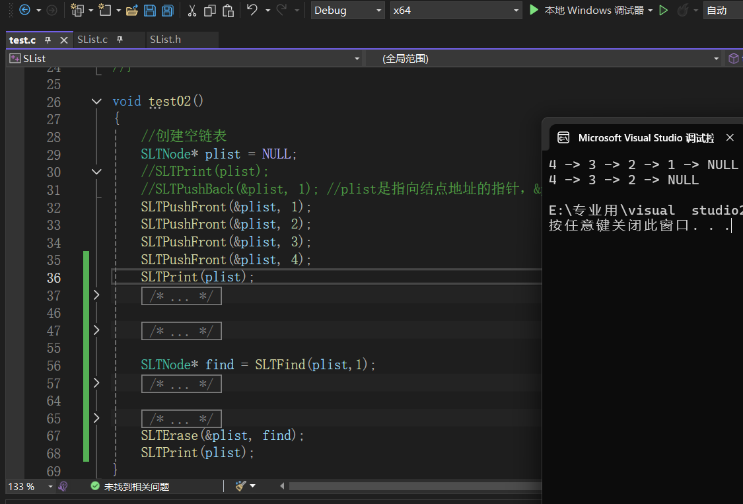Image resolution: width=743 pixels, height=504 pixels.
Task: Click the collapsed /* ... */ box on line 47
Action: (x=182, y=331)
